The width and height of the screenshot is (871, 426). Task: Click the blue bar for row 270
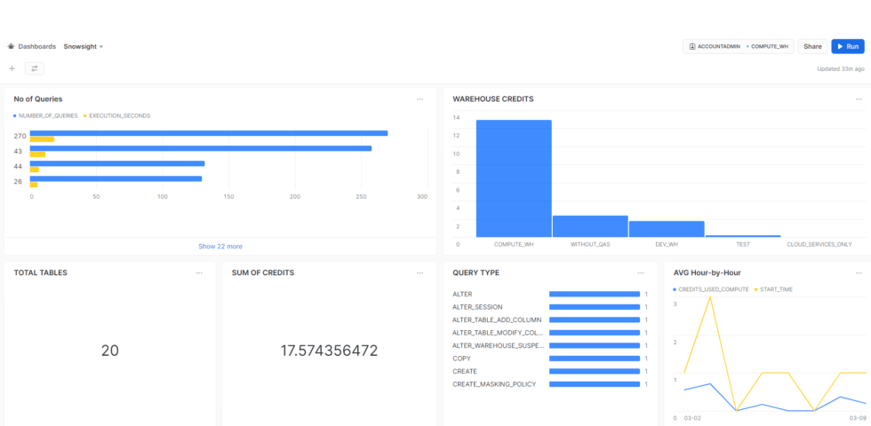pyautogui.click(x=209, y=133)
